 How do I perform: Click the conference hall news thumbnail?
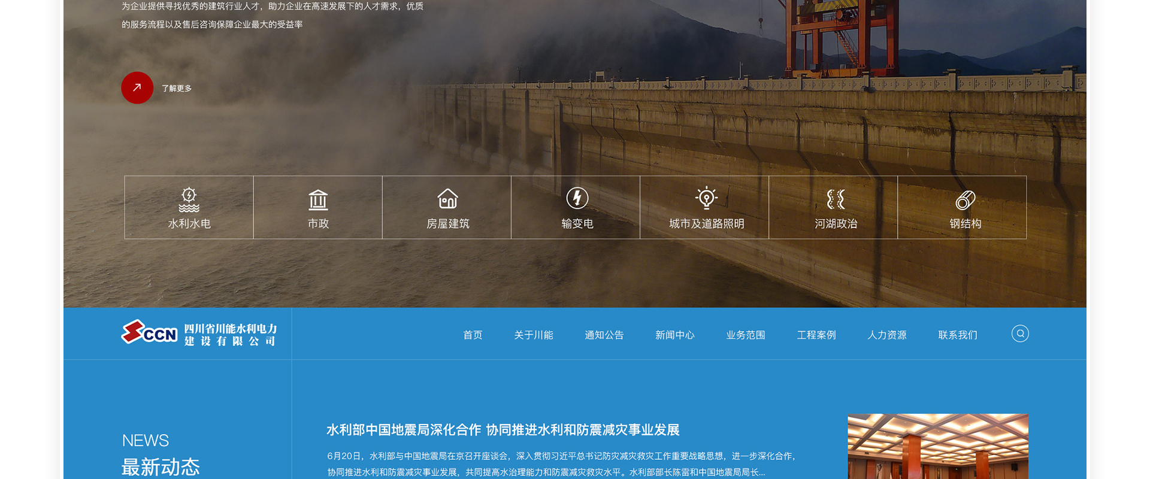(937, 447)
